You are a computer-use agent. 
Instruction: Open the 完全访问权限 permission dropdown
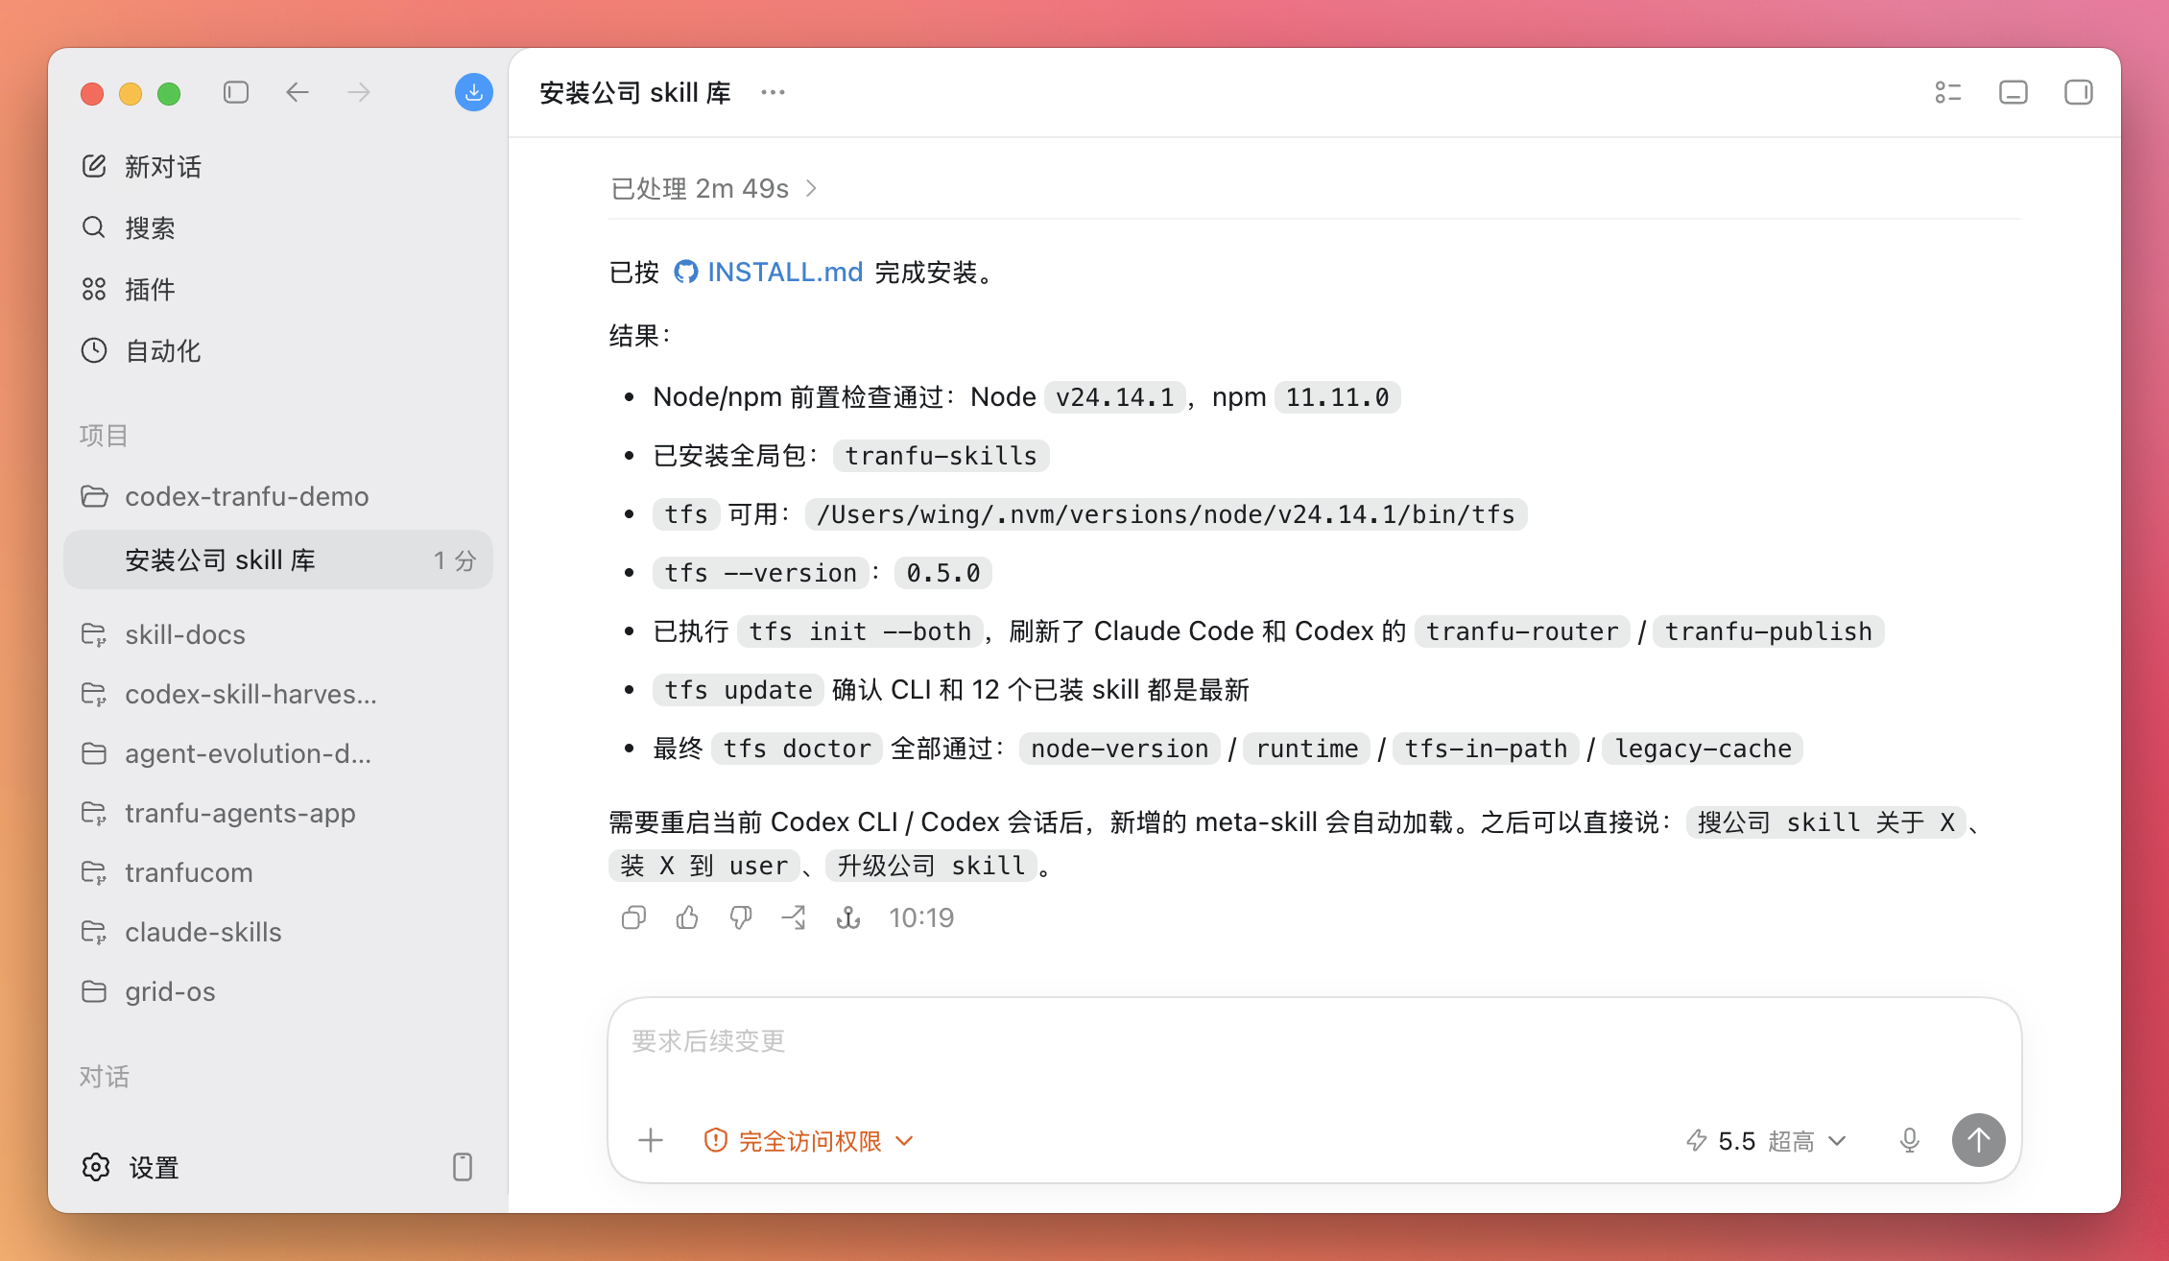pos(809,1140)
